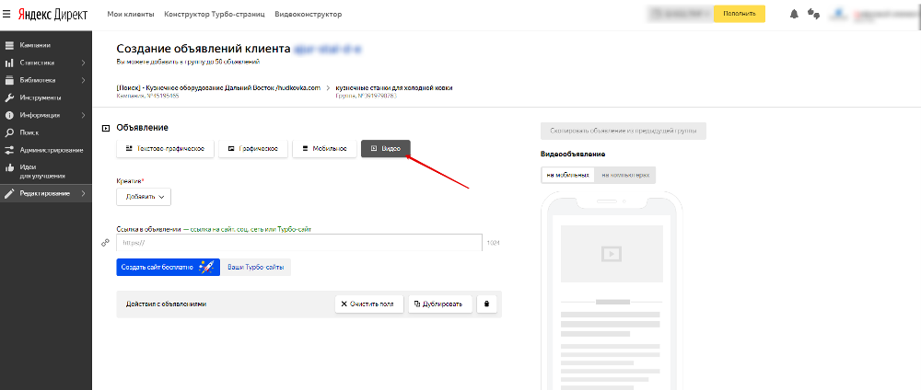Click the Создать сайт бесплатно button
The width and height of the screenshot is (921, 390).
[164, 267]
